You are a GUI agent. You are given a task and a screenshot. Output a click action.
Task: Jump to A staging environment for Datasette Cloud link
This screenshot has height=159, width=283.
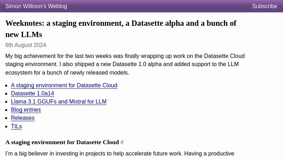(x=64, y=85)
